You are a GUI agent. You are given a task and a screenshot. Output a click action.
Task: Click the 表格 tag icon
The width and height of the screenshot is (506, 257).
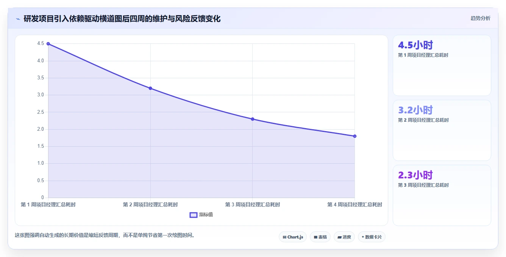315,237
